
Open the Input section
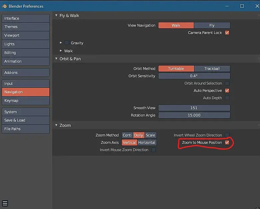(26, 84)
